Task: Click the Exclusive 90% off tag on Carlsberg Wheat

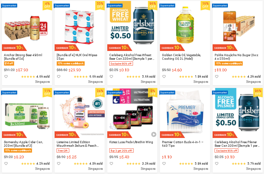Action: tap(121, 64)
